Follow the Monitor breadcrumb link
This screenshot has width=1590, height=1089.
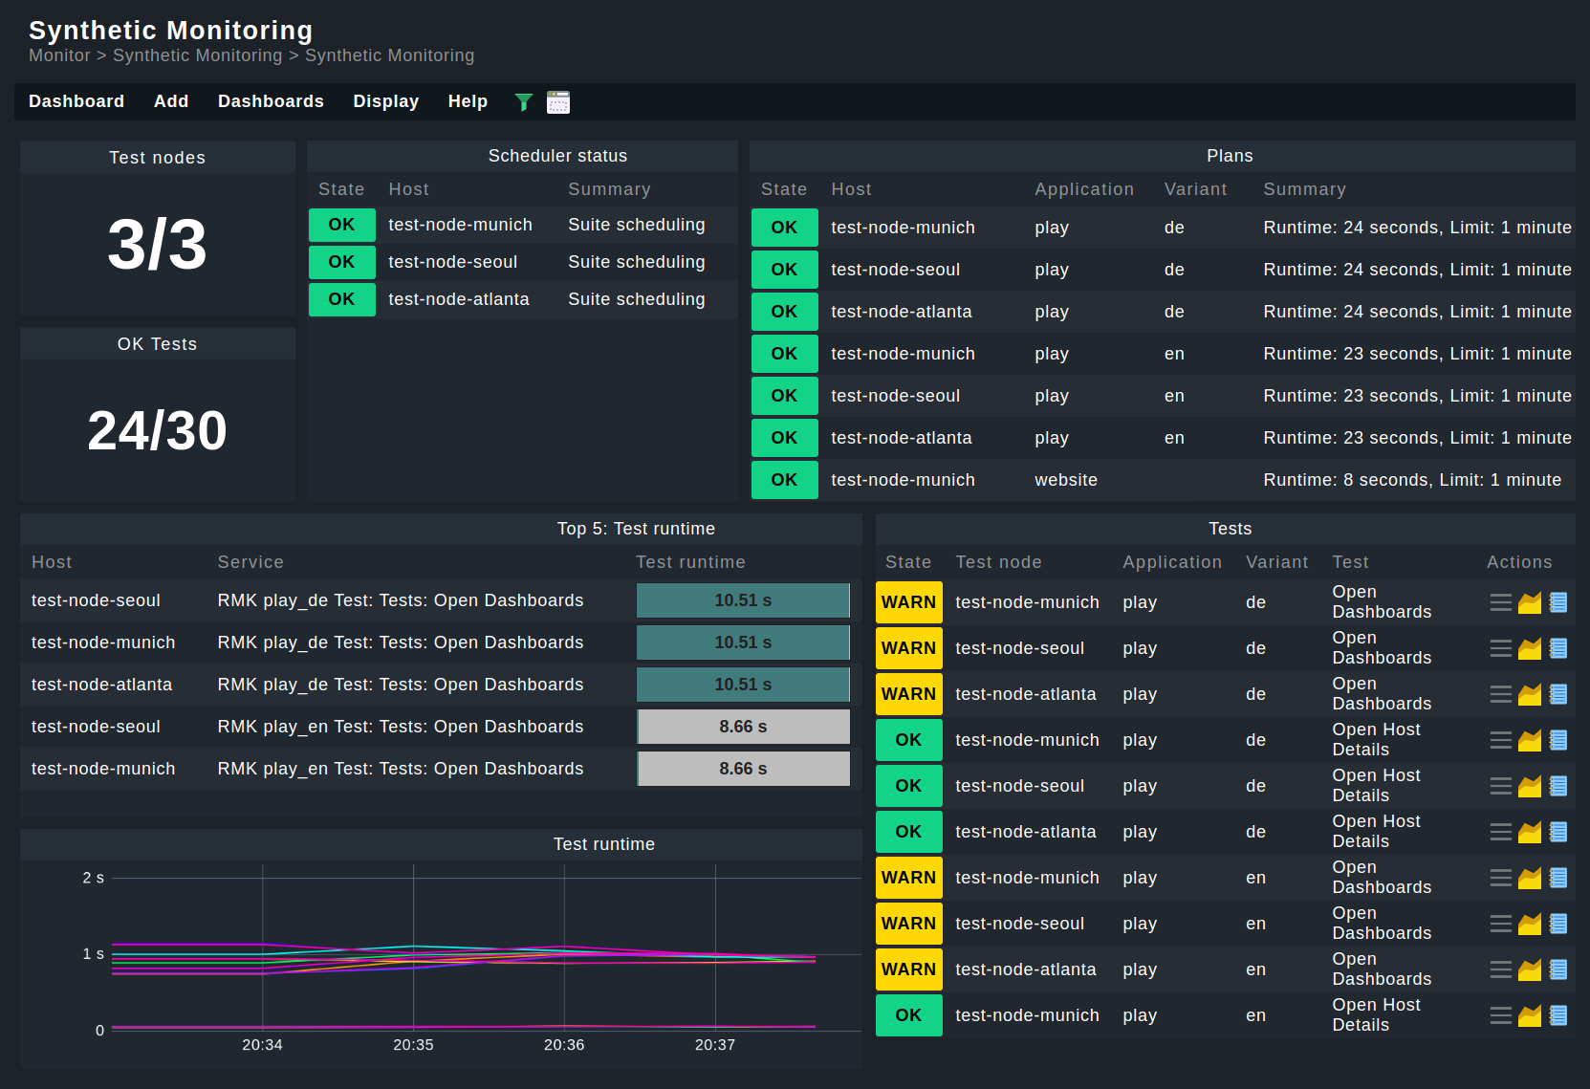[59, 55]
